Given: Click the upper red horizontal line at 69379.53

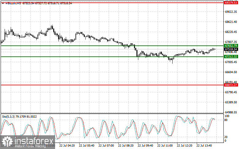Looking at the screenshot, I should pos(112,2).
